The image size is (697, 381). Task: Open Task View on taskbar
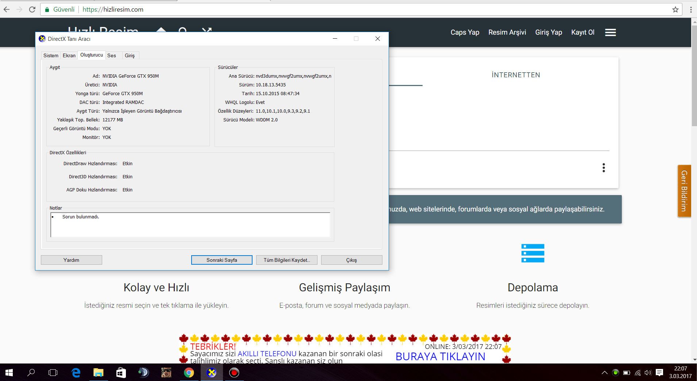pyautogui.click(x=53, y=373)
